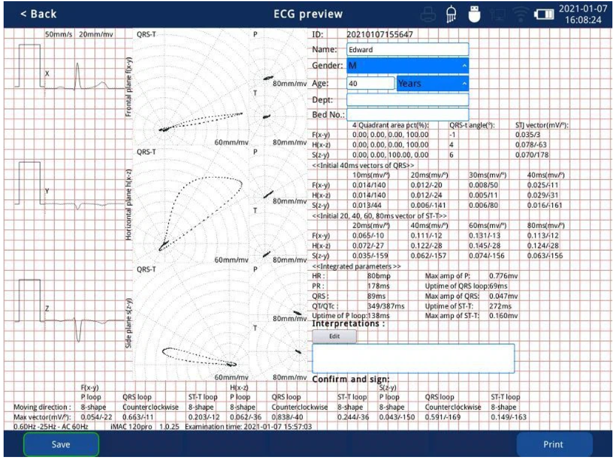Click the X lead waveform trace
Screen dimensions: 616x463
tap(78, 78)
